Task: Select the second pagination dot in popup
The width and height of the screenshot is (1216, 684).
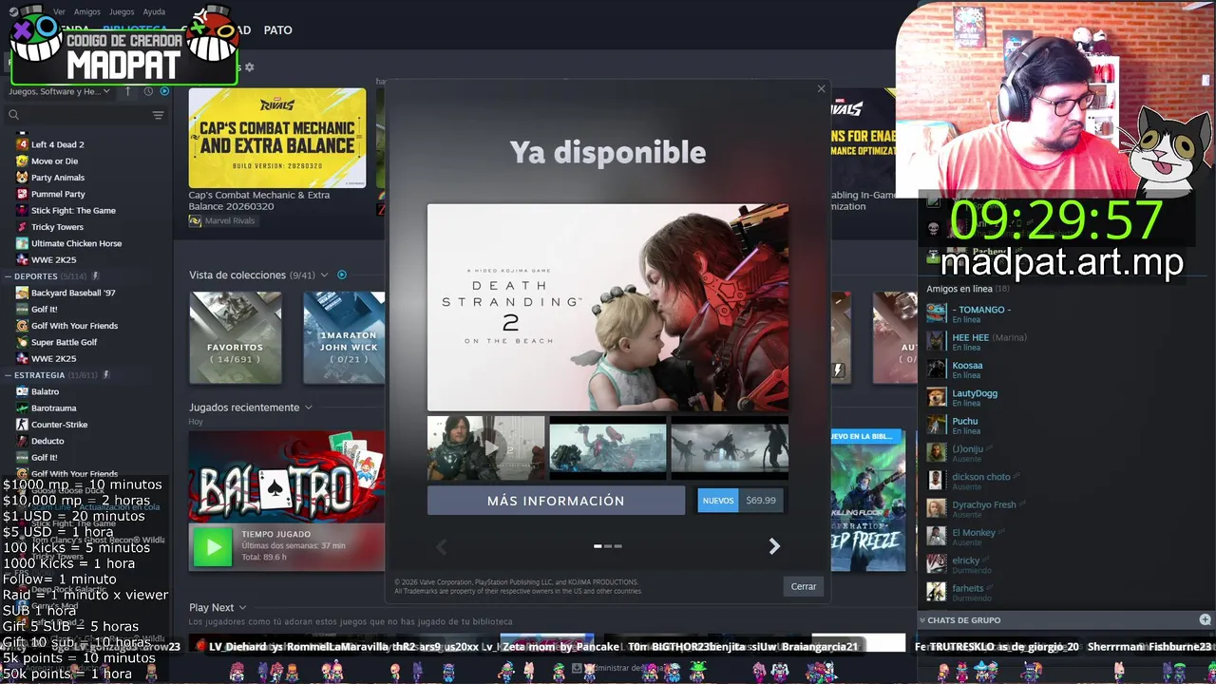Action: (608, 546)
